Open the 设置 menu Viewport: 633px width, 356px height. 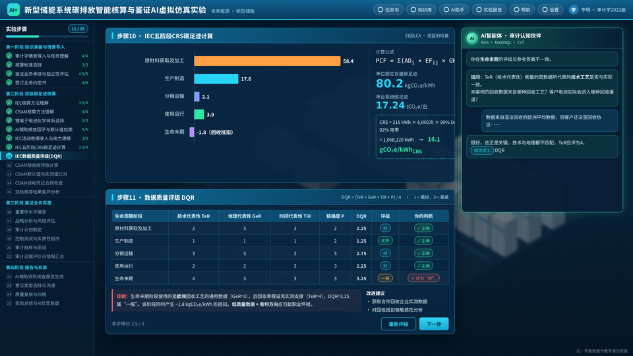(x=550, y=10)
